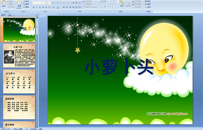Viewport: 203px width, 130px height.
Task: Open the Clipboard pane launcher
Action: click(14, 11)
